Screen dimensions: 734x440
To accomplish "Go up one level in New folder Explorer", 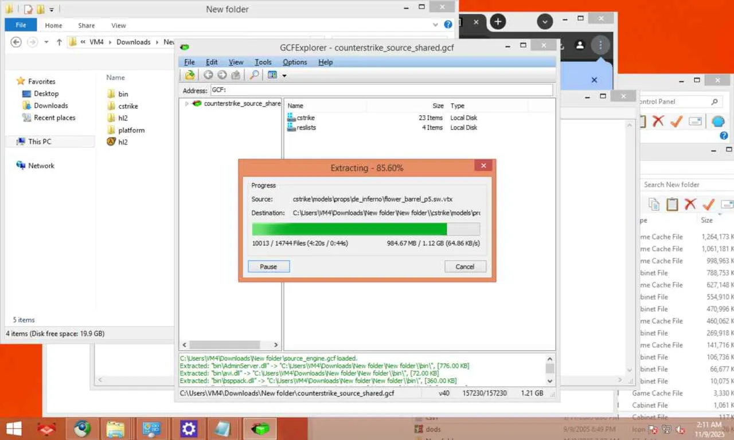I will 59,42.
